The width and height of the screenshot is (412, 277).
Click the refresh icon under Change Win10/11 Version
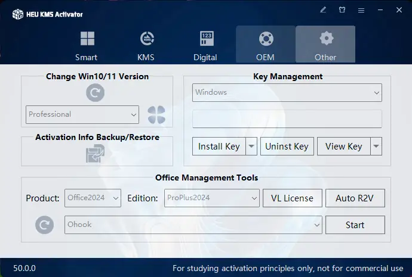click(95, 92)
